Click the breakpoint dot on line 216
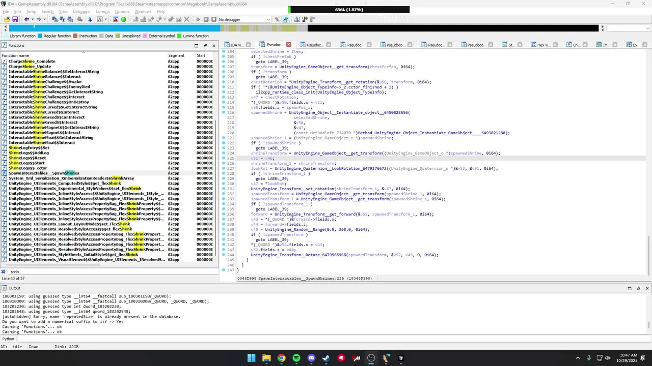 224,112
